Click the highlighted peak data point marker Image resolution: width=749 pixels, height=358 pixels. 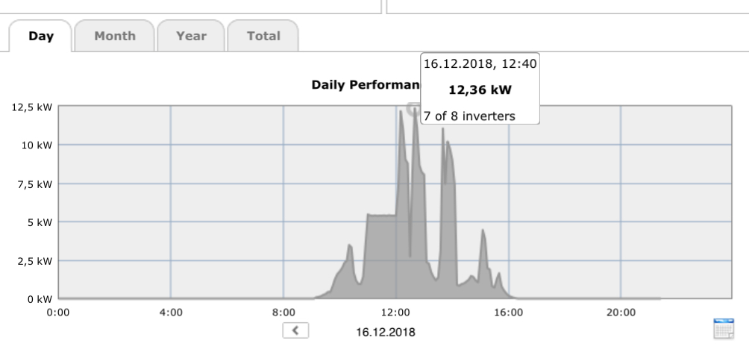[413, 109]
